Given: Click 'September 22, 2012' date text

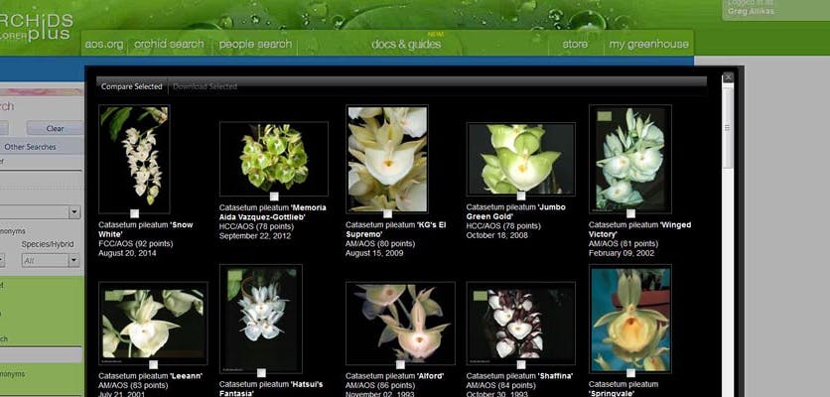Looking at the screenshot, I should [x=255, y=235].
